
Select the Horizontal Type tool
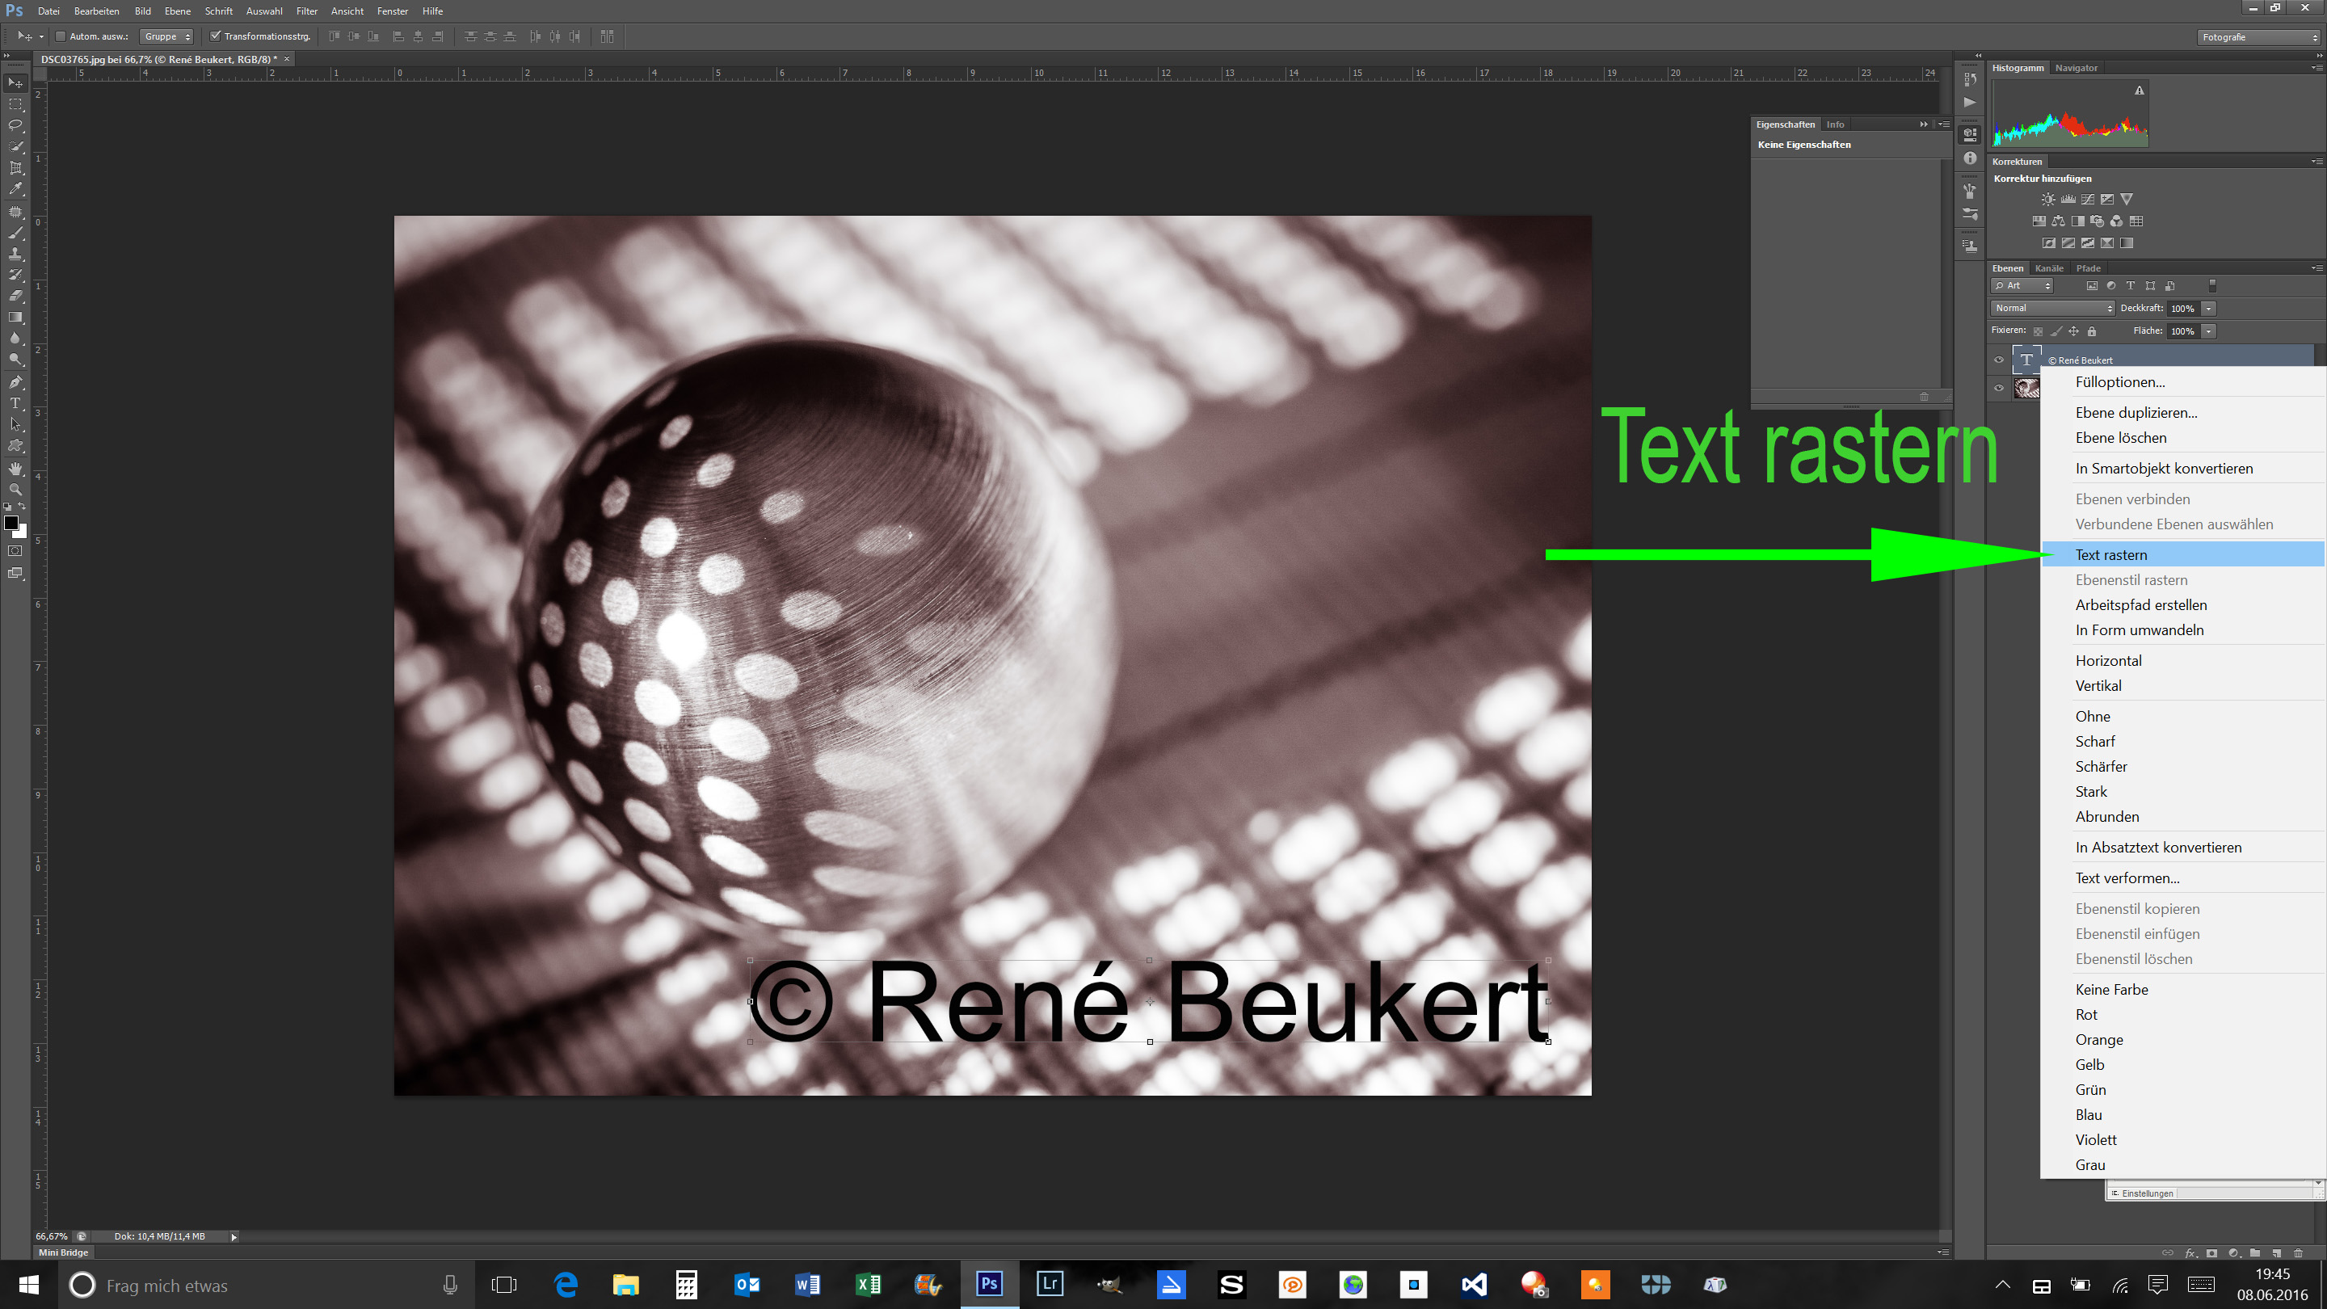tap(15, 403)
